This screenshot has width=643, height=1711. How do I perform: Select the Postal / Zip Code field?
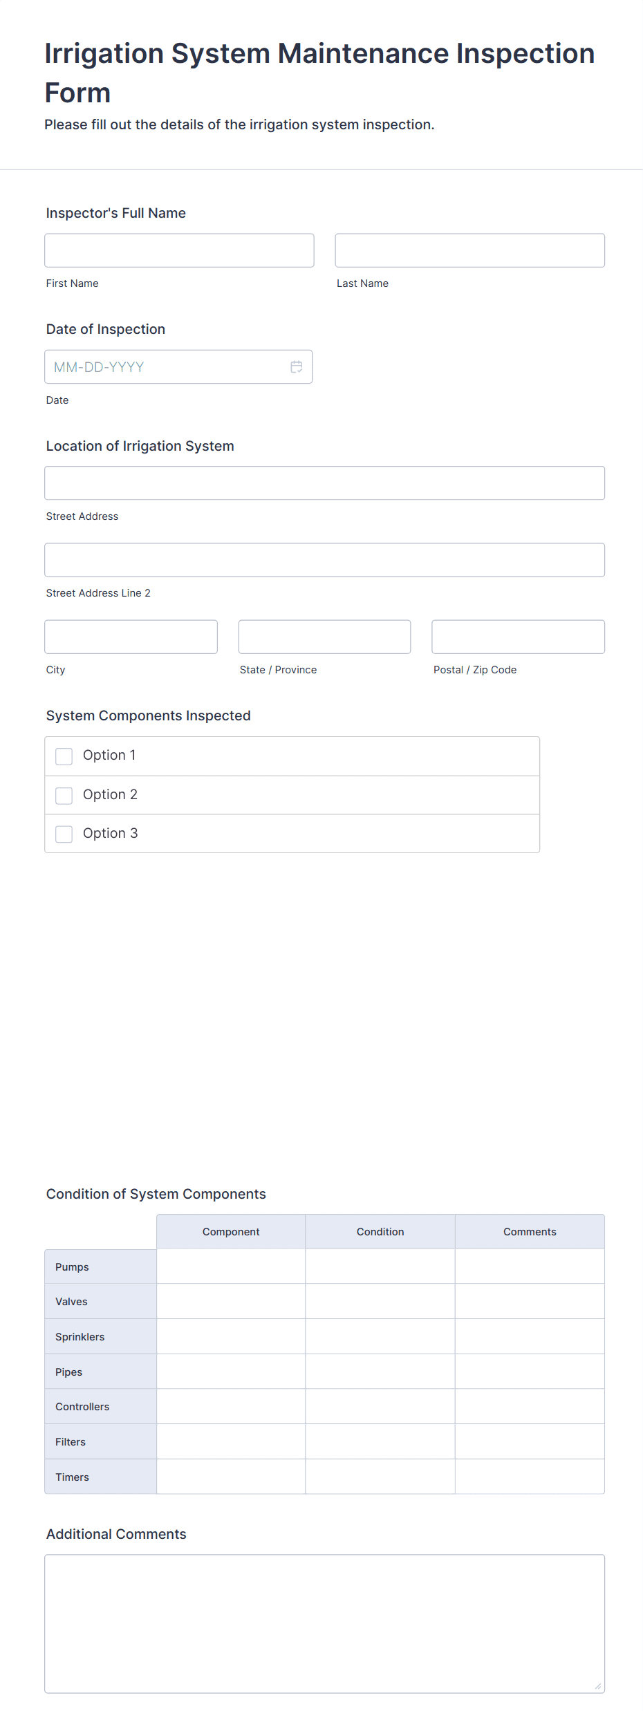[517, 636]
